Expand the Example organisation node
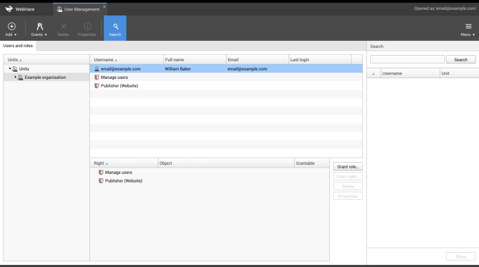The width and height of the screenshot is (479, 267). coord(15,77)
